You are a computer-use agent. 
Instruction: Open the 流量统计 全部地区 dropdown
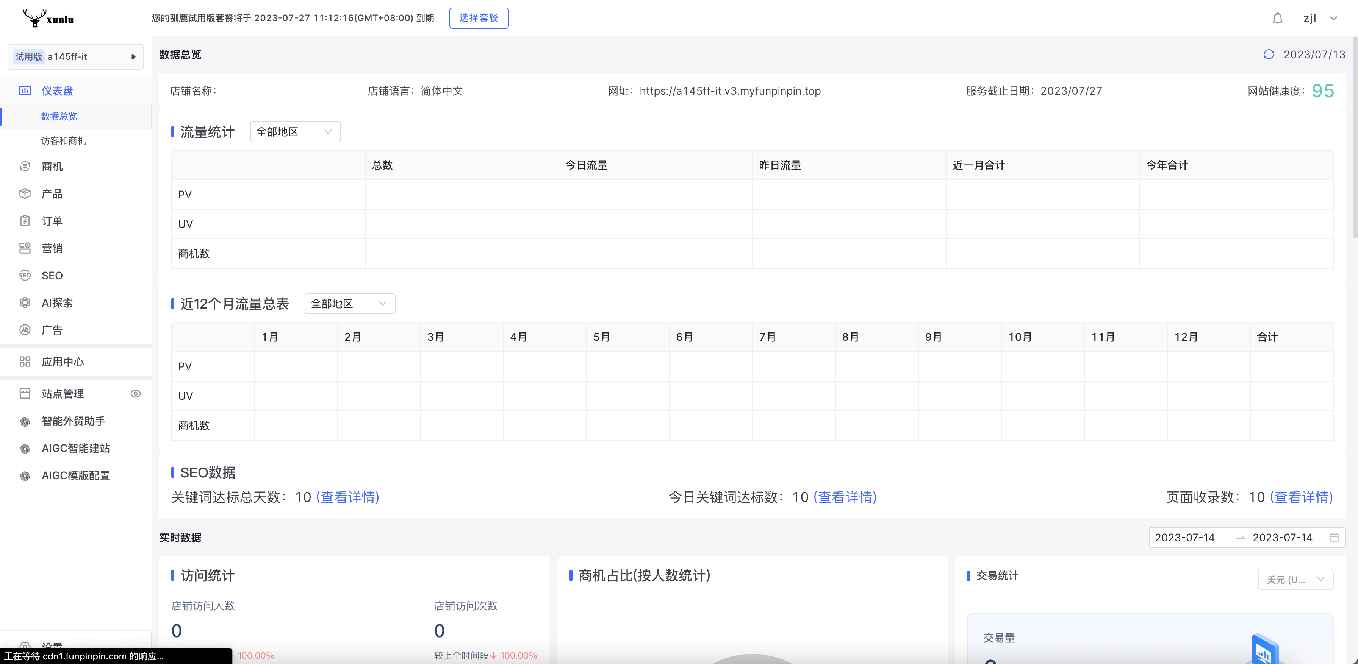pos(295,132)
